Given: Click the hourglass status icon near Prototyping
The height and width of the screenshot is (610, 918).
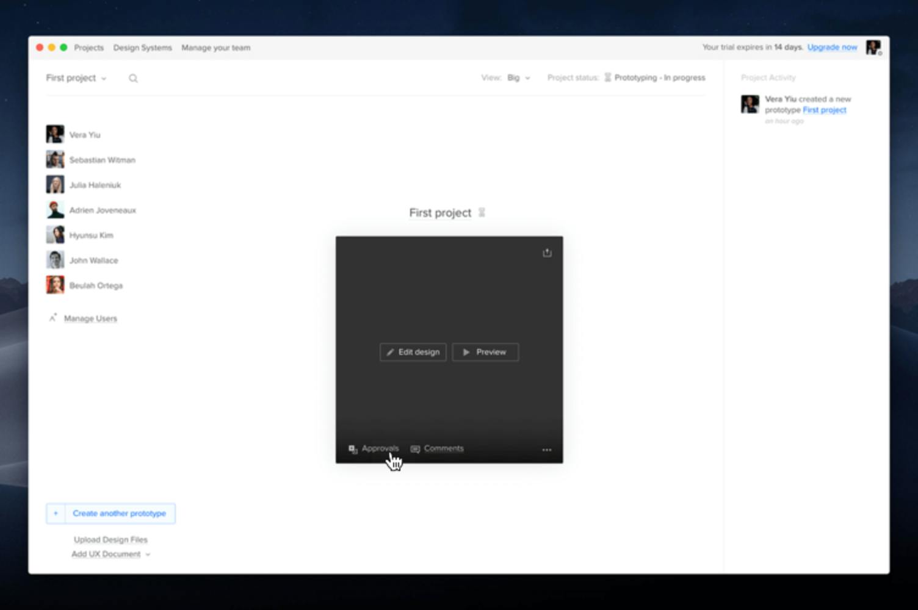Looking at the screenshot, I should [x=607, y=77].
